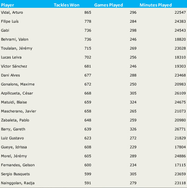Select the Mascherano, Javier player name
The width and height of the screenshot is (187, 188).
pyautogui.click(x=18, y=111)
